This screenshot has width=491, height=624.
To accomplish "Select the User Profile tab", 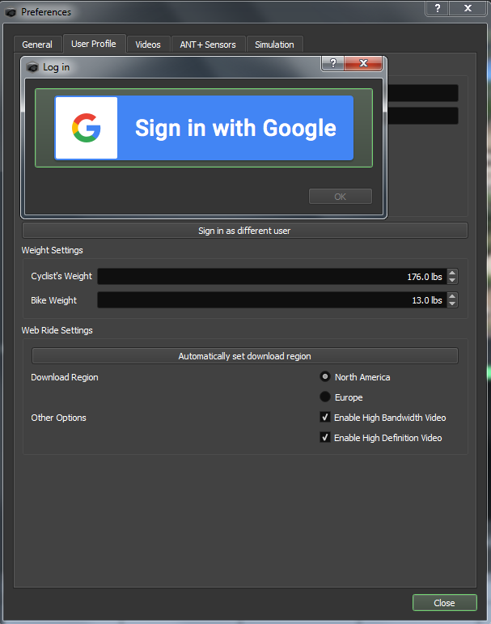I will [x=94, y=44].
